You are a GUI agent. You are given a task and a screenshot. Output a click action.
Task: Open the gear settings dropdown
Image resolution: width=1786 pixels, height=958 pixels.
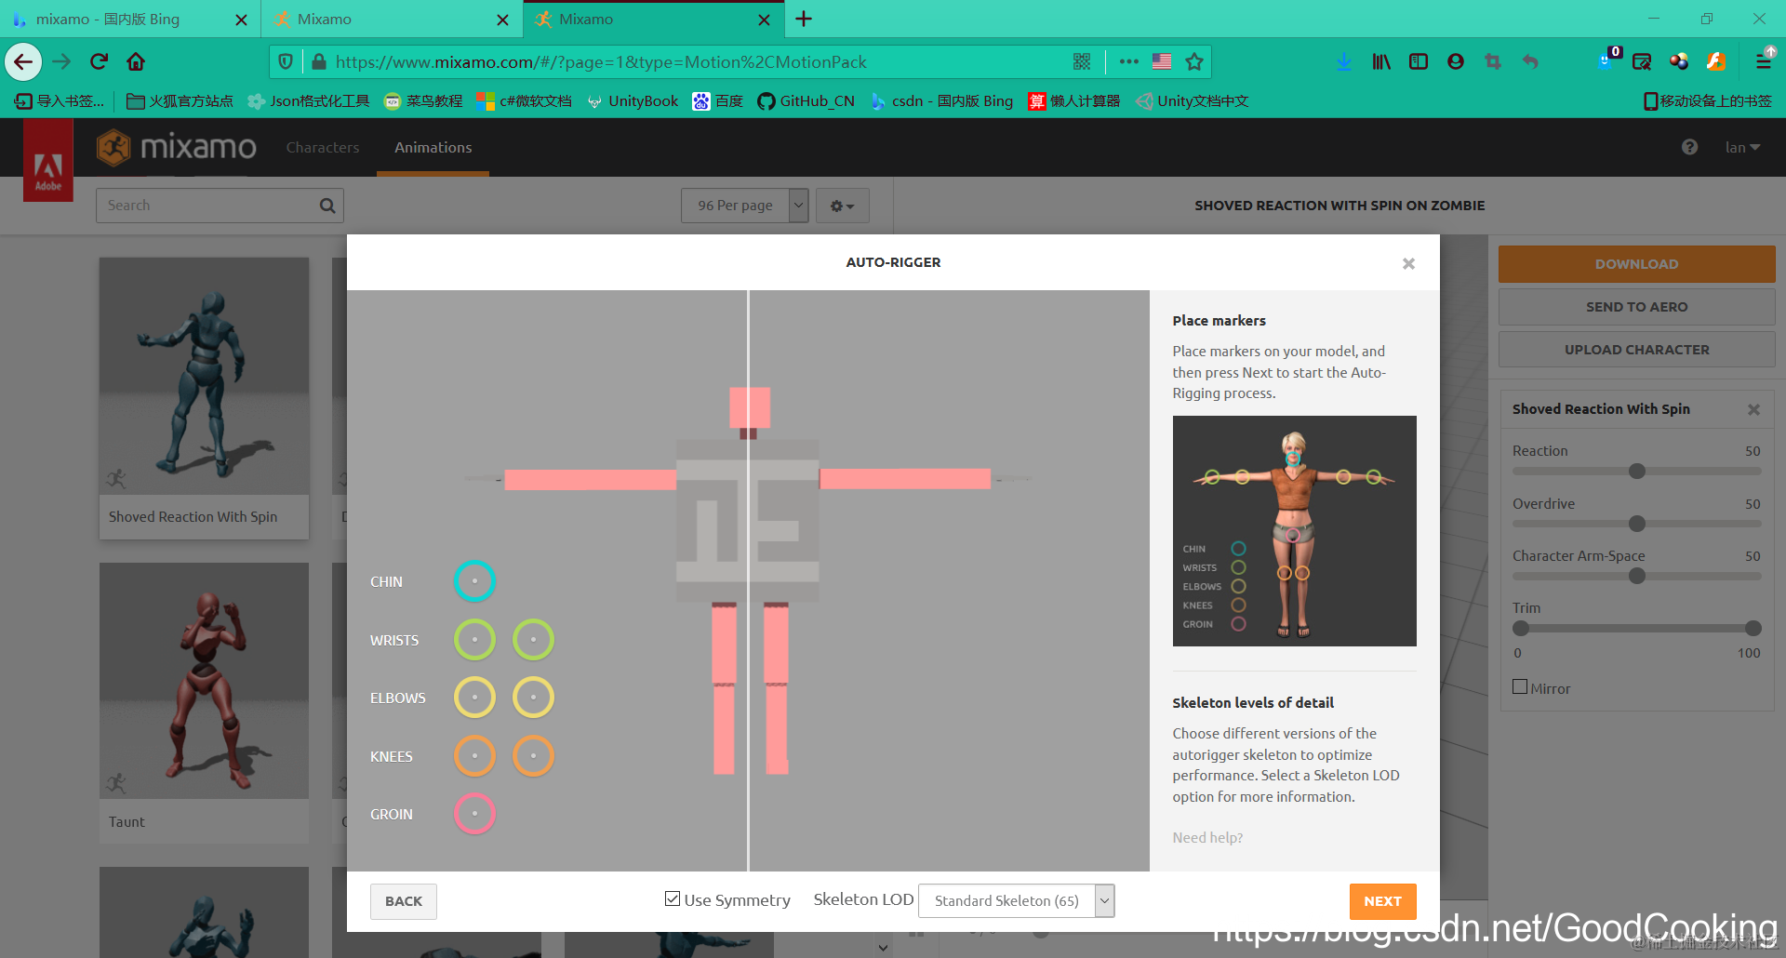click(842, 206)
